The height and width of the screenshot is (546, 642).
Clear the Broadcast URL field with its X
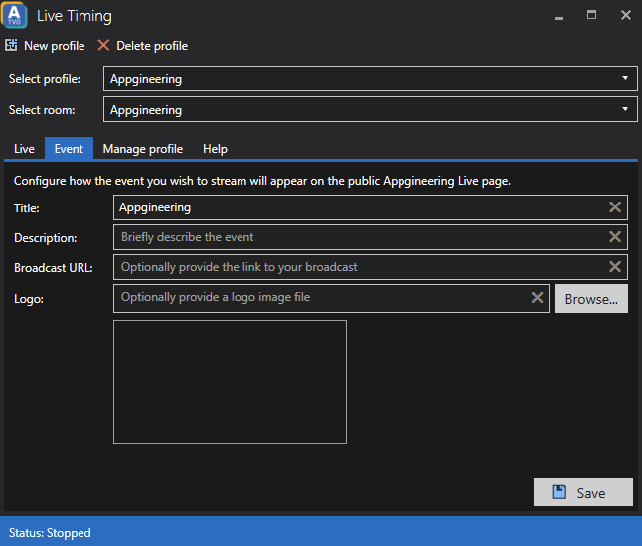615,267
